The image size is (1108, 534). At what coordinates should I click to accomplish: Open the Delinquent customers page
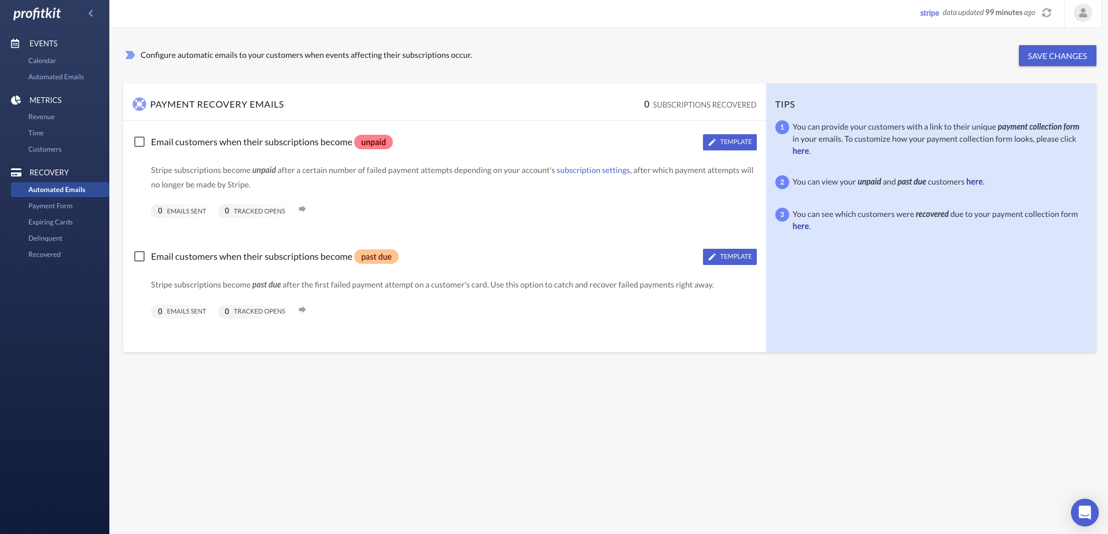point(45,238)
